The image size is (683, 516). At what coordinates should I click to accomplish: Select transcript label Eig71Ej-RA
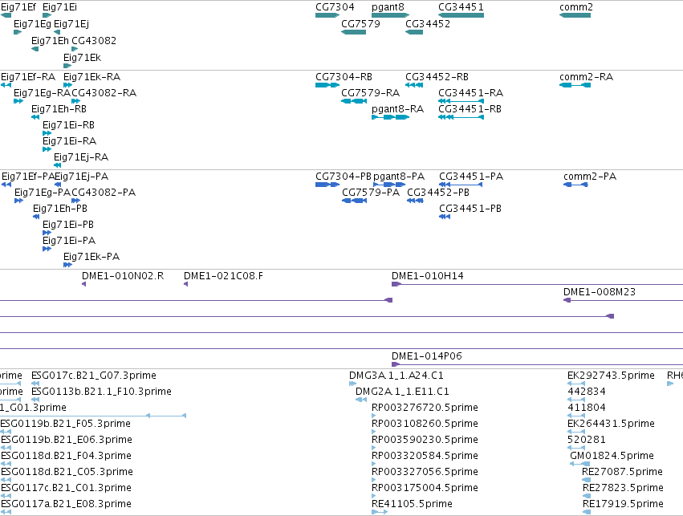(x=80, y=157)
